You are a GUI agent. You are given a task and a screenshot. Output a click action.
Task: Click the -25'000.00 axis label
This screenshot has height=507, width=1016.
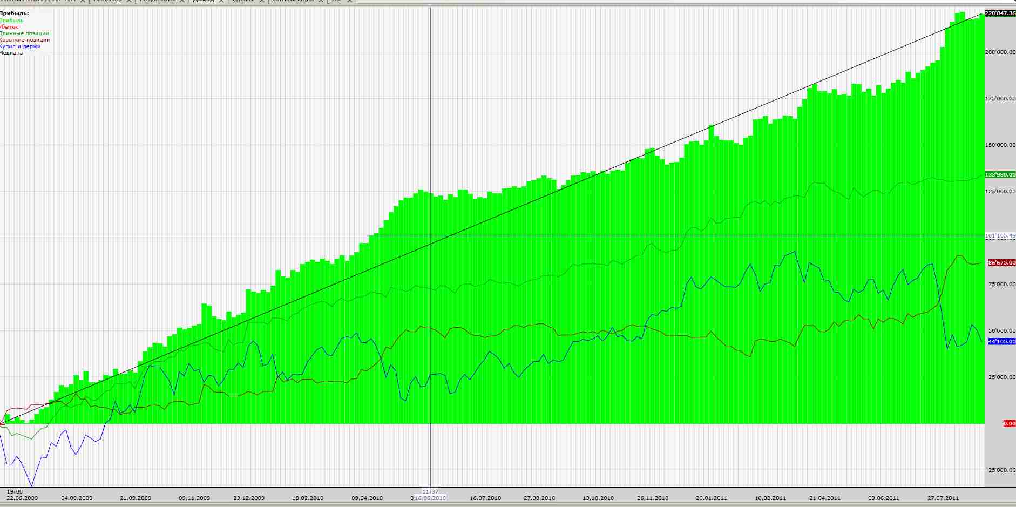coord(1000,470)
